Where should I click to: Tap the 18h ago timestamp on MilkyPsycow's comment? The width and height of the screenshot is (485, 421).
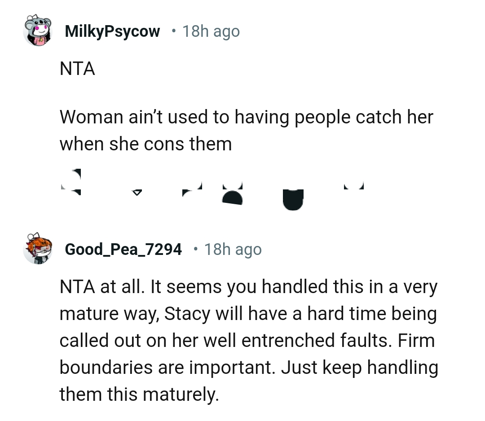(x=211, y=31)
